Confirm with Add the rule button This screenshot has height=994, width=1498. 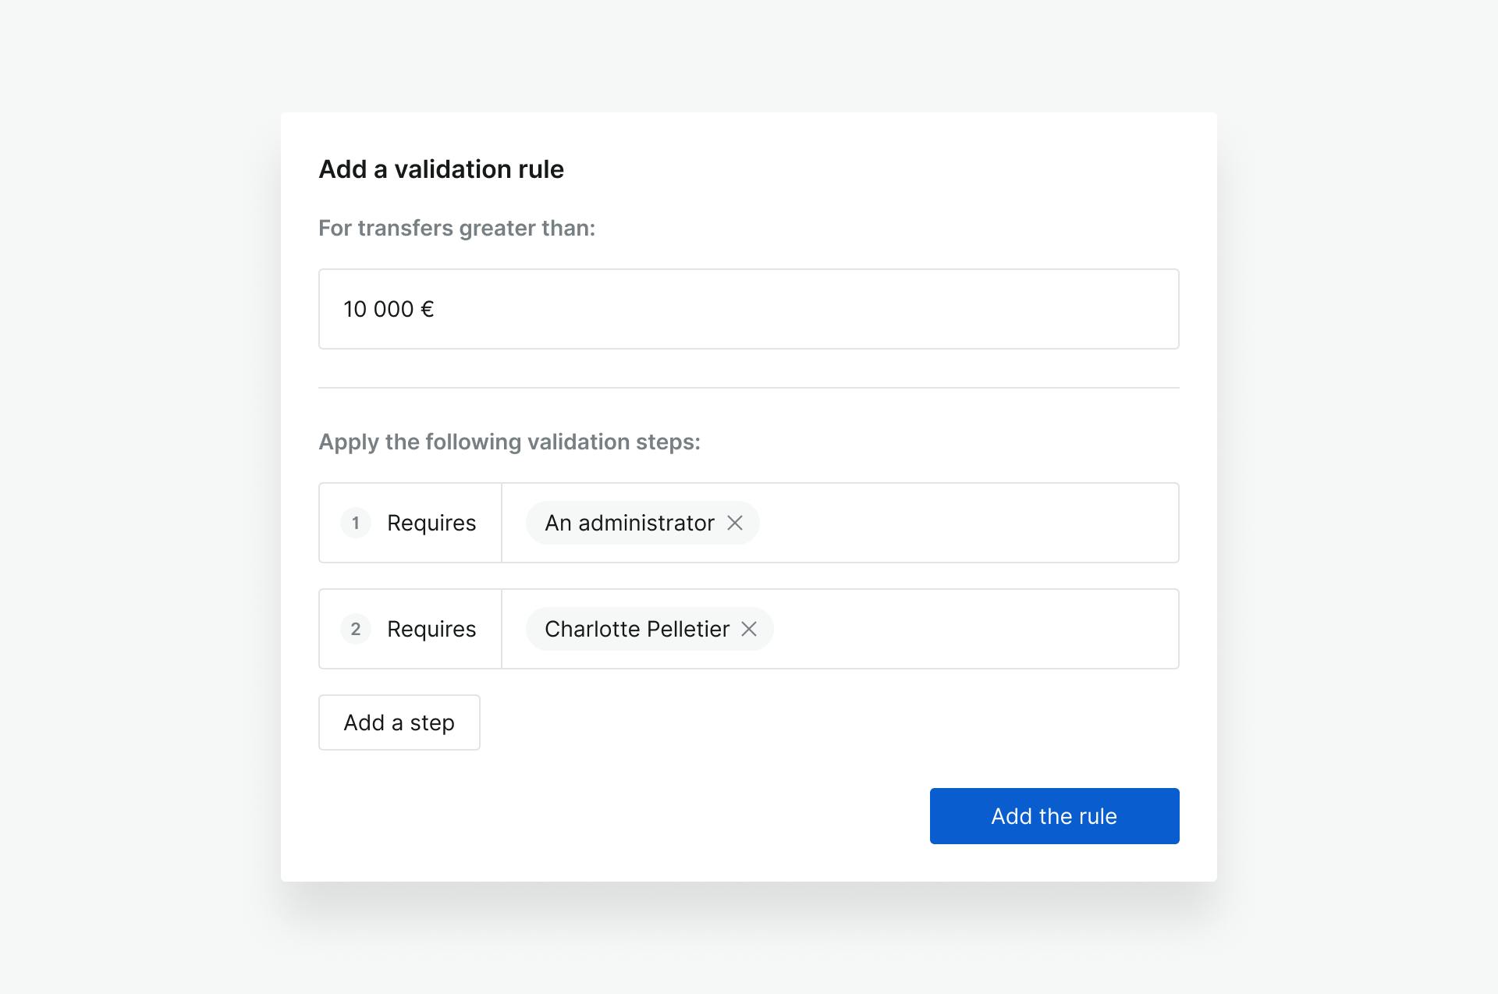click(x=1055, y=816)
